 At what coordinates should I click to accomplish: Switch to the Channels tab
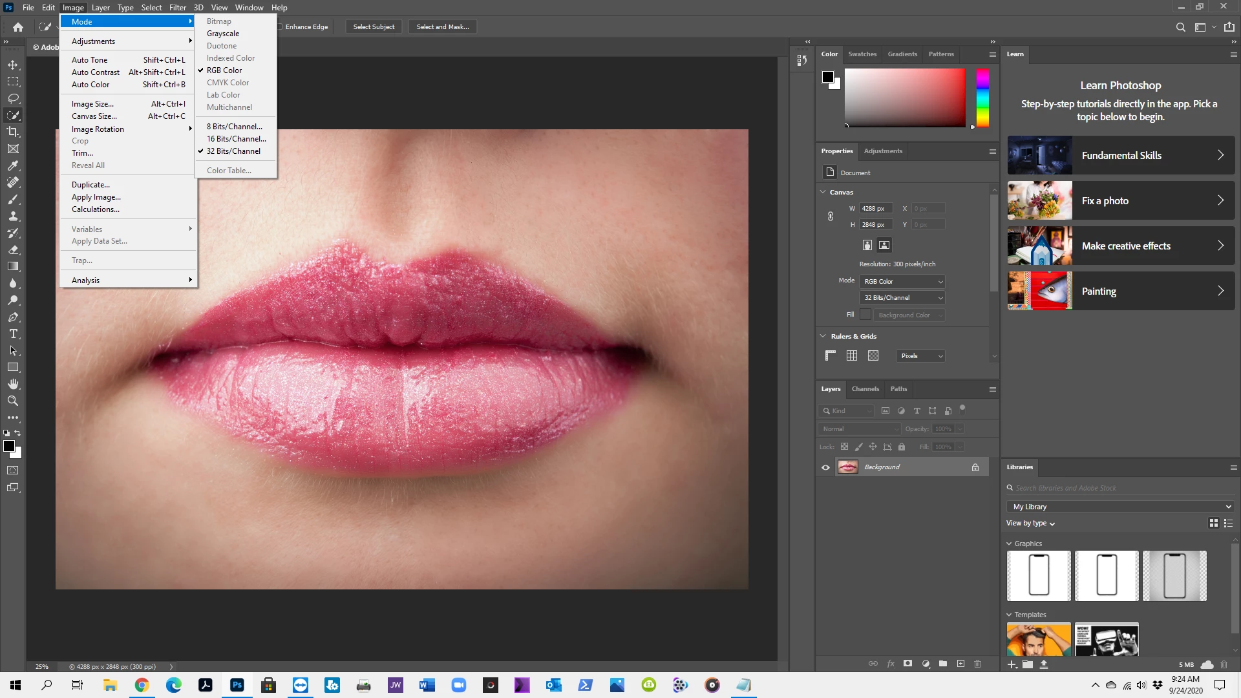coord(865,389)
